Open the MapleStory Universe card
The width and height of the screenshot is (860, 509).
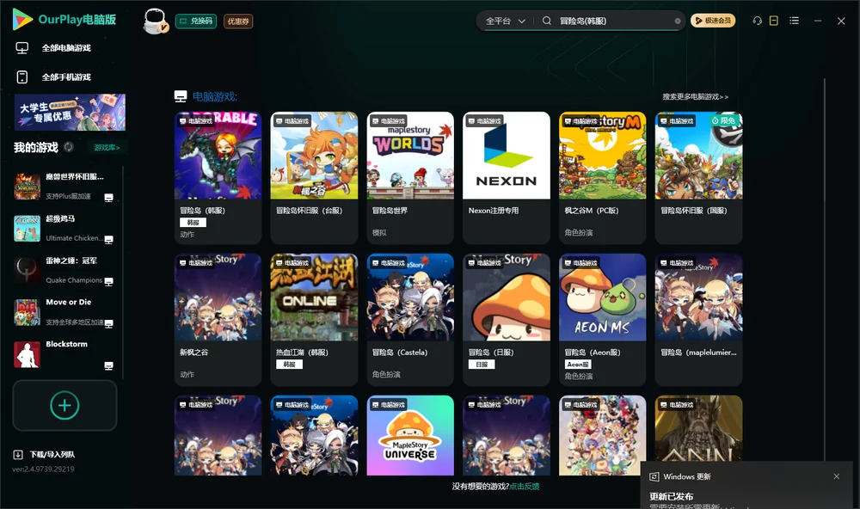coord(410,436)
